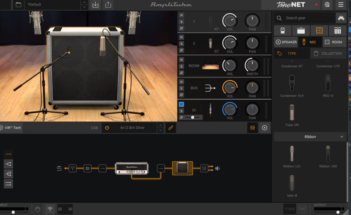Screen dimensions: 351x215
Task: Open the mixer view icon
Action: [252, 128]
